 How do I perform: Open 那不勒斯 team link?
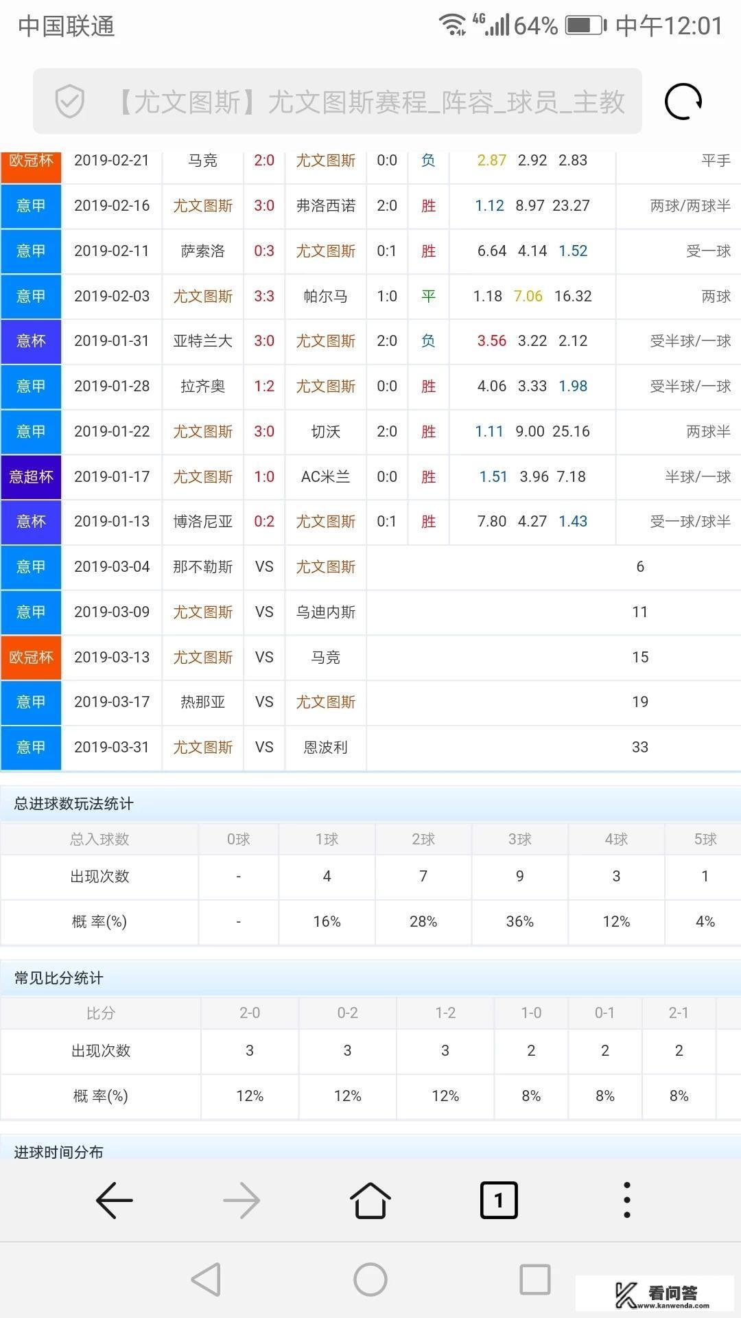202,567
